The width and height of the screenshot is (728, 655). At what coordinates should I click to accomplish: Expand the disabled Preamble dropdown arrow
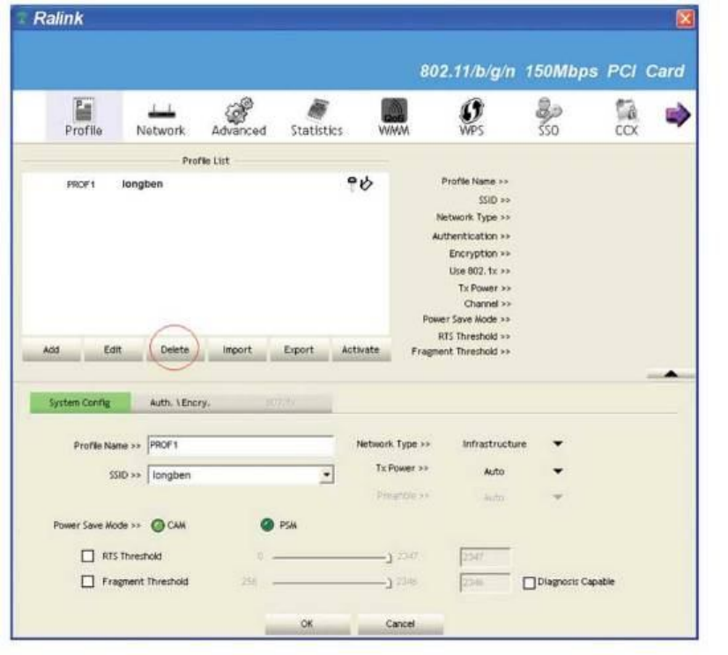click(558, 497)
